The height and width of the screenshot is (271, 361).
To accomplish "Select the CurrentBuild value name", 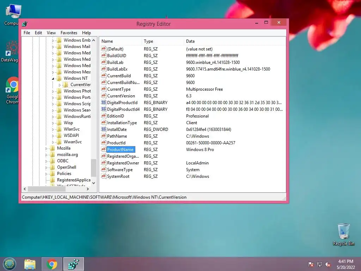I will [x=119, y=76].
